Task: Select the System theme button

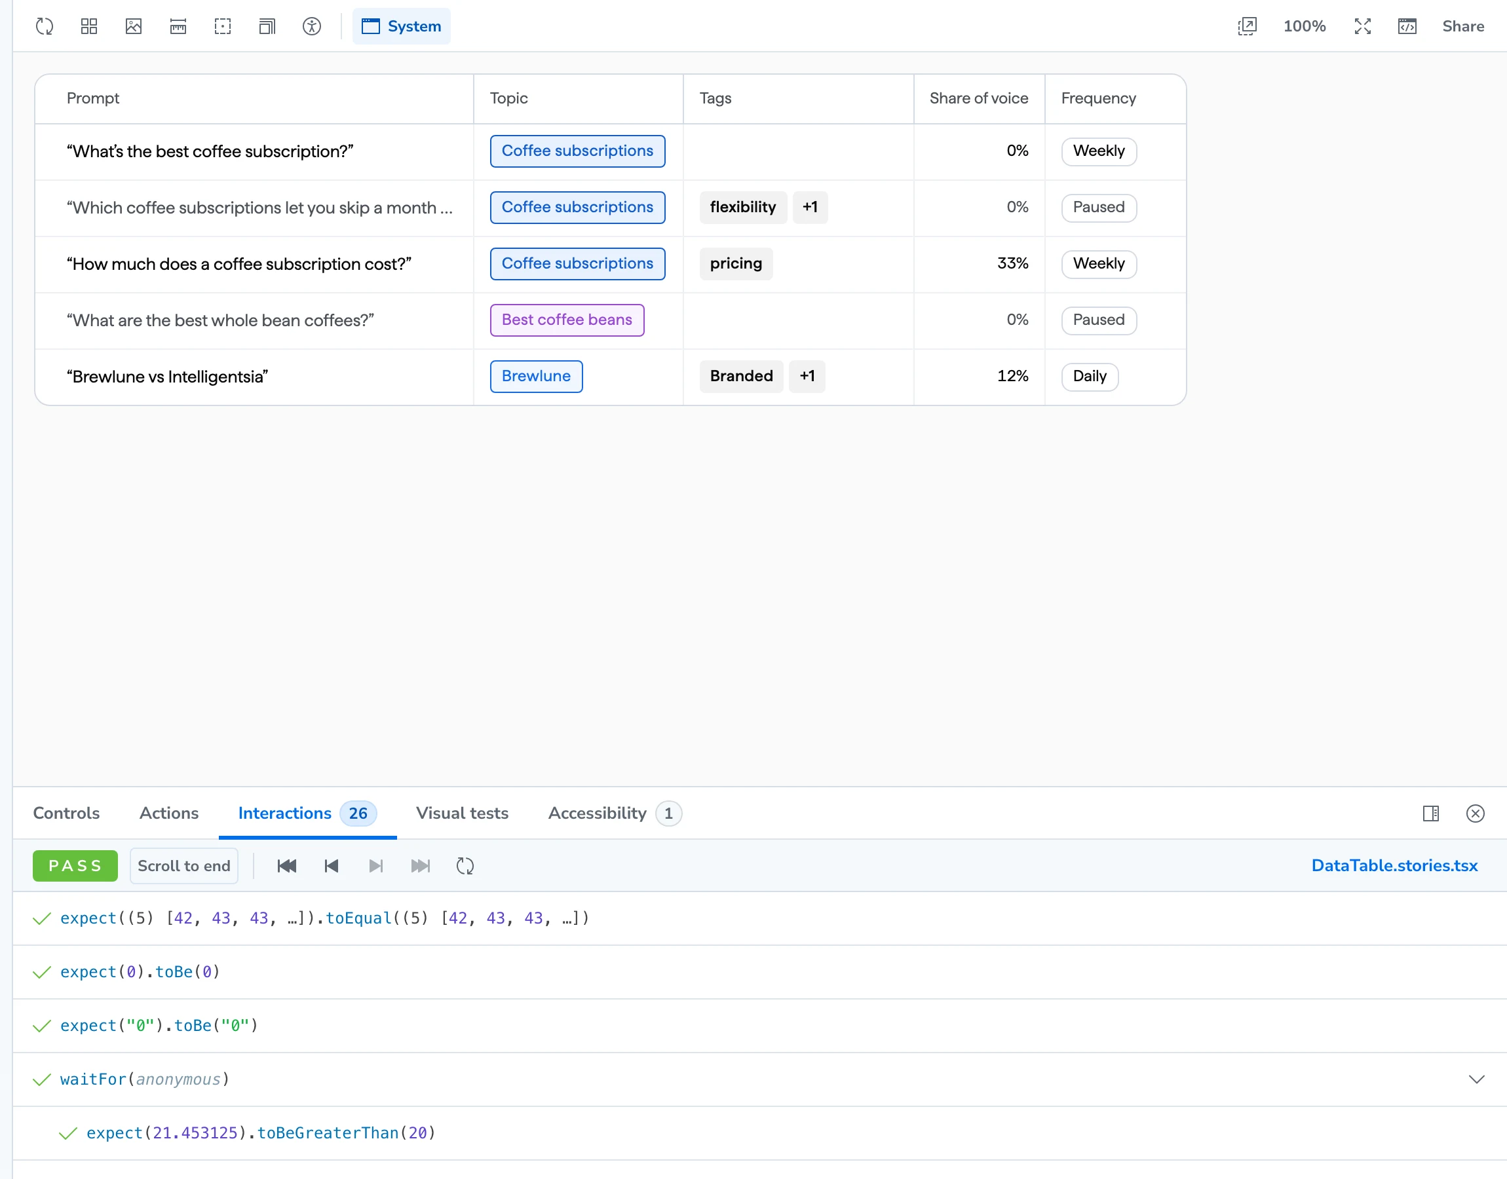Action: click(x=401, y=26)
